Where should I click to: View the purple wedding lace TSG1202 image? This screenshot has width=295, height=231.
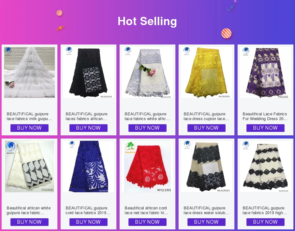265,72
